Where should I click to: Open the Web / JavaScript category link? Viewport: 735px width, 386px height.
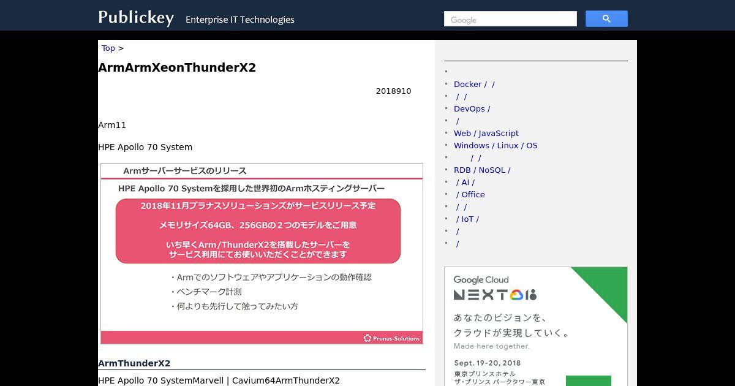click(486, 133)
